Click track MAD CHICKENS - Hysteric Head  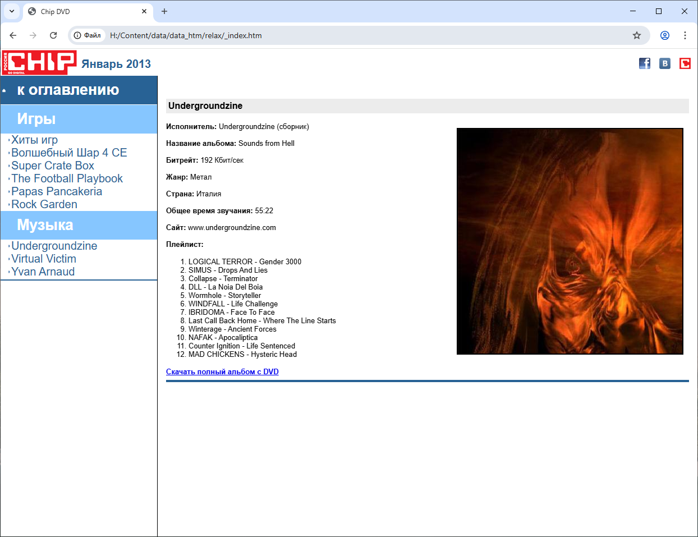242,354
